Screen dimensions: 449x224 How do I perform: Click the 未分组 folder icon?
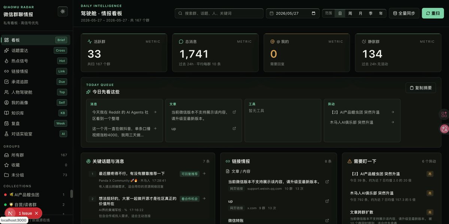6,175
